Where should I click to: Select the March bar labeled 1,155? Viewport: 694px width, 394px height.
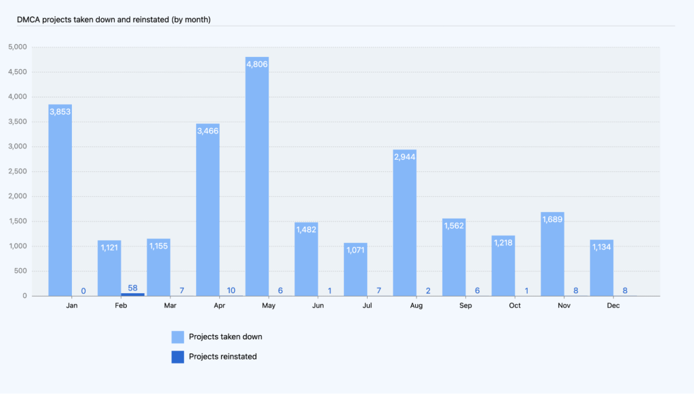[x=157, y=267]
